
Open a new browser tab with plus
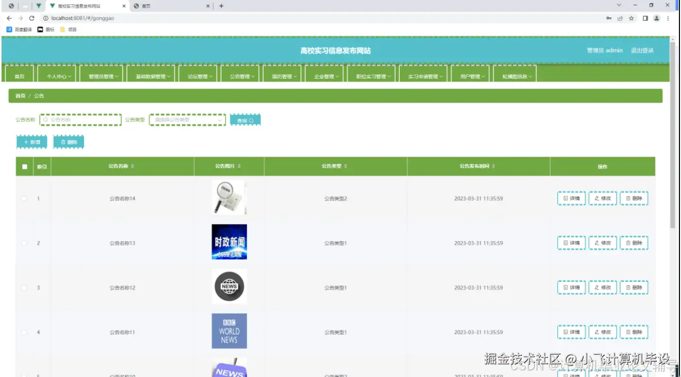(x=221, y=6)
